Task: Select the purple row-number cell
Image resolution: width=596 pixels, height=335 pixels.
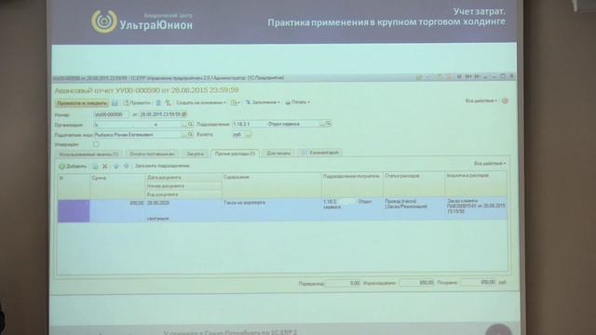Action: 74,211
